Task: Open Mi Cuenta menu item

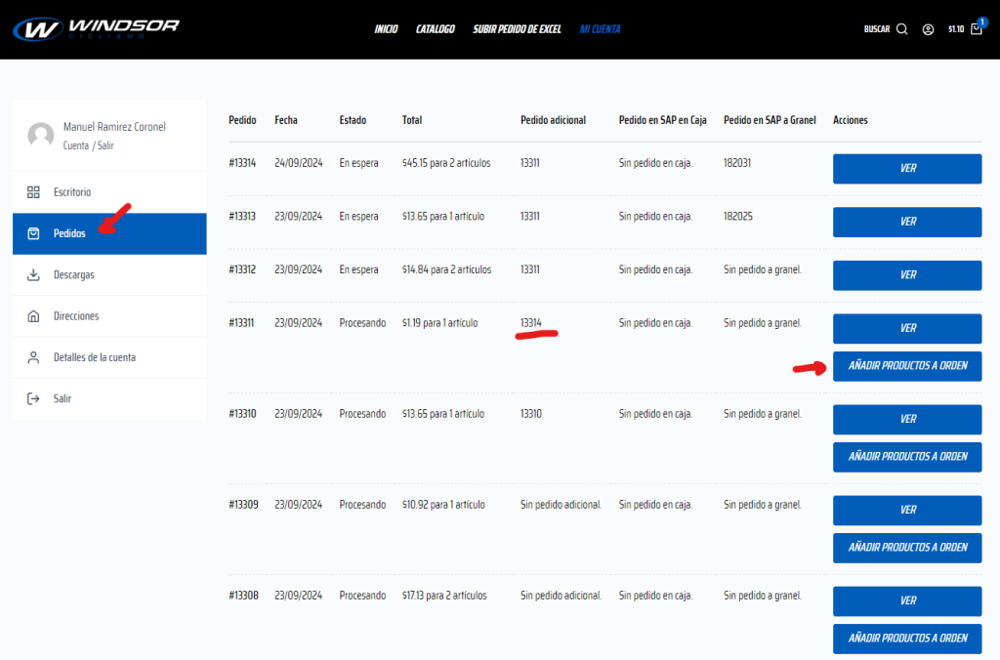Action: (600, 29)
